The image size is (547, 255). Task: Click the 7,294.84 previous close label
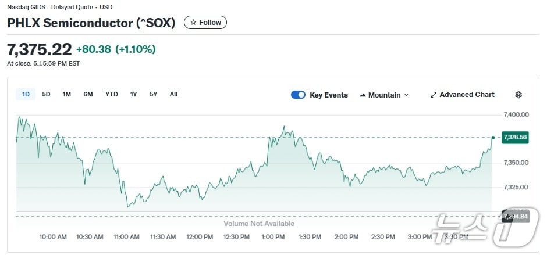click(x=516, y=217)
